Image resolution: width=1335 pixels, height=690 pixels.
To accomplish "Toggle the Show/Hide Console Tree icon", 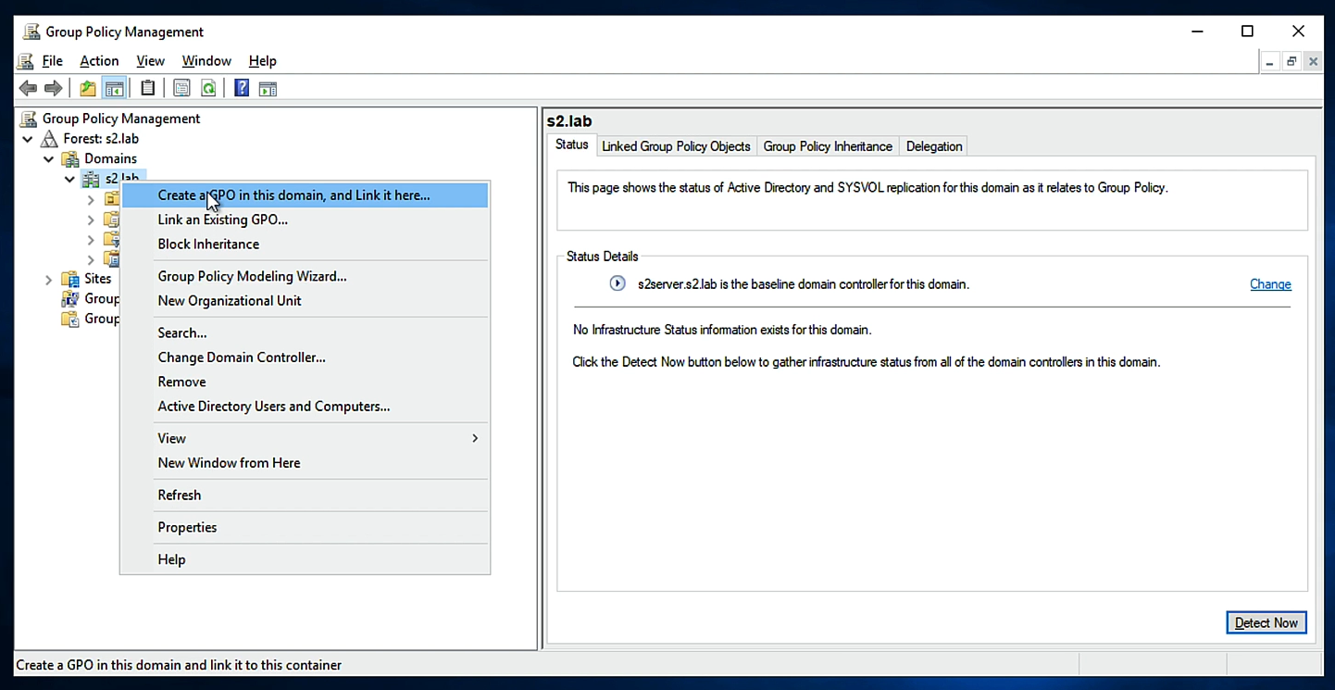I will pos(115,89).
